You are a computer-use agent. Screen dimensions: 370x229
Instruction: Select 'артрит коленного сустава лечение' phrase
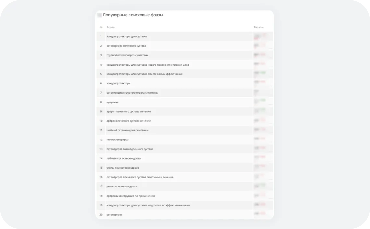click(129, 111)
